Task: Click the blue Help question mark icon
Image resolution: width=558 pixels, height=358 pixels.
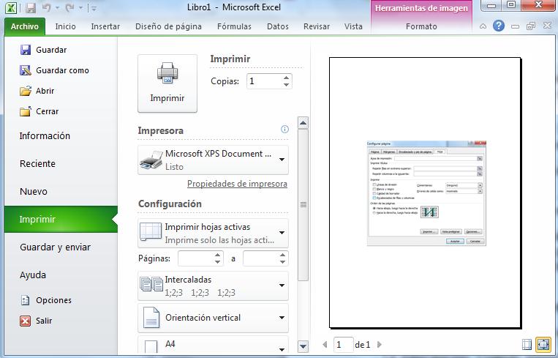Action: click(x=499, y=26)
